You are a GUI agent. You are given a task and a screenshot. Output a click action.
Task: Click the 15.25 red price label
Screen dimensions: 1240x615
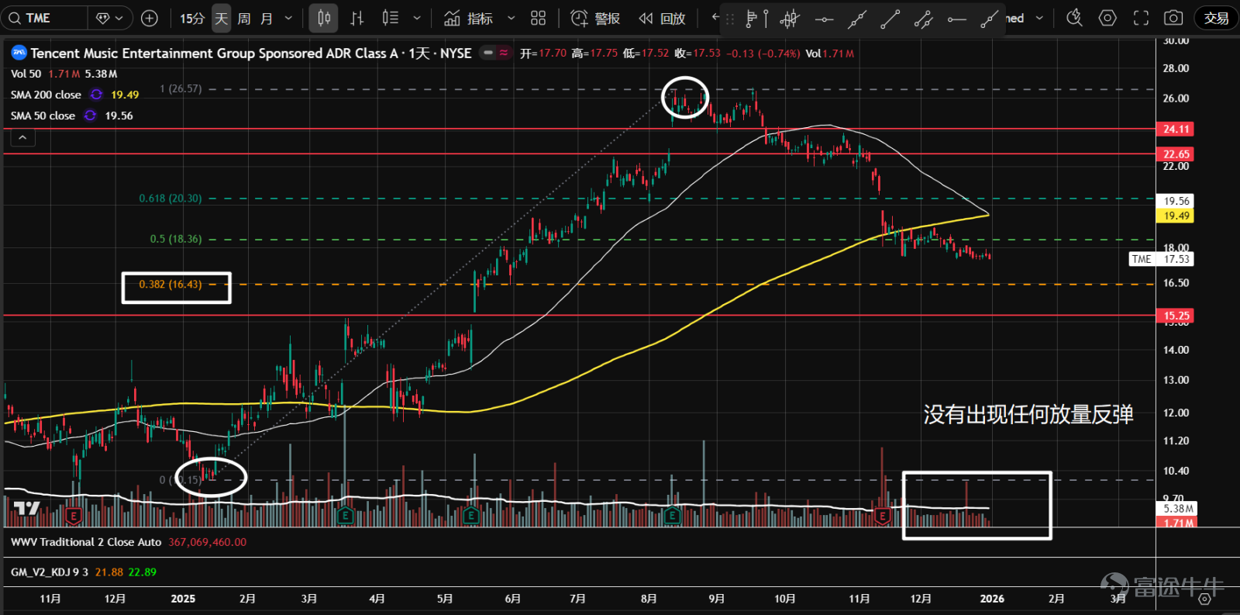(x=1175, y=316)
